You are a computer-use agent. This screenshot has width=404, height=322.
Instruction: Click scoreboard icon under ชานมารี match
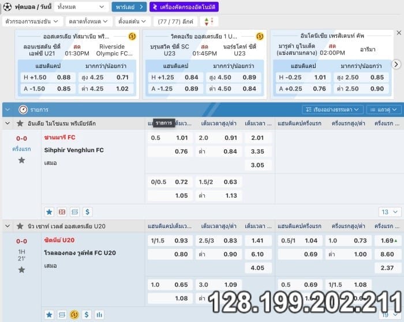(74, 212)
